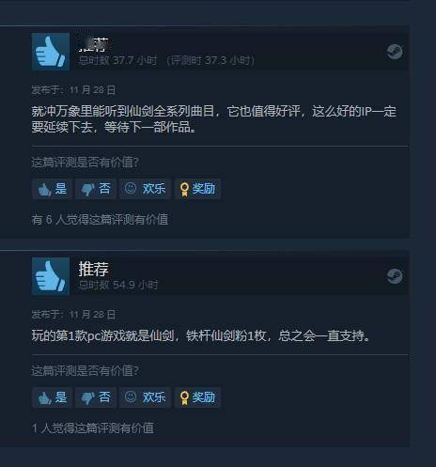The width and height of the screenshot is (436, 467).
Task: Click thumbs-up icon of the 54.9 hours review
Action: pyautogui.click(x=51, y=276)
